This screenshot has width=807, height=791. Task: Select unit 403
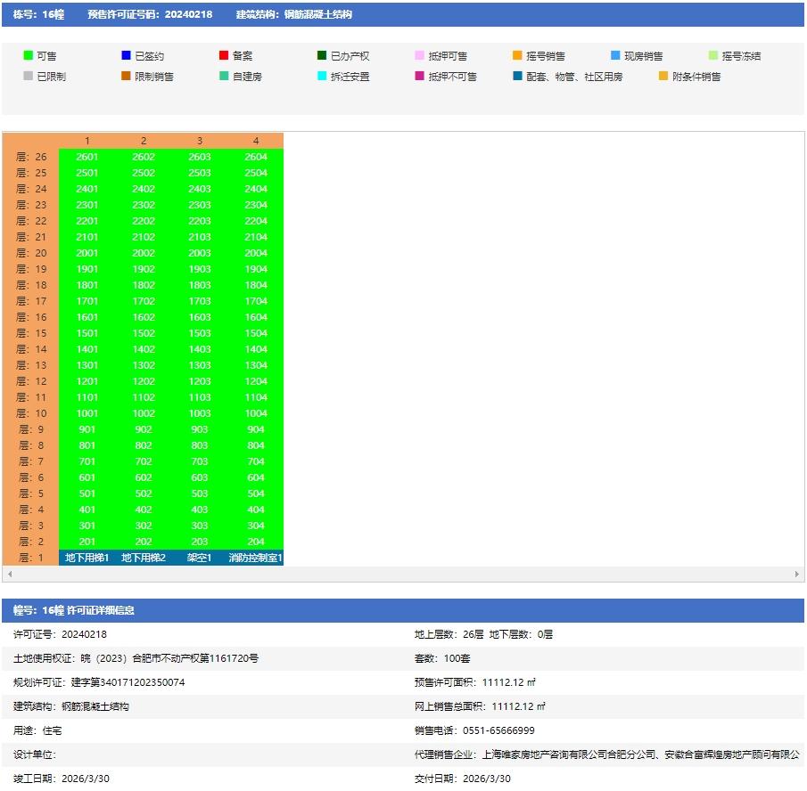tap(200, 510)
